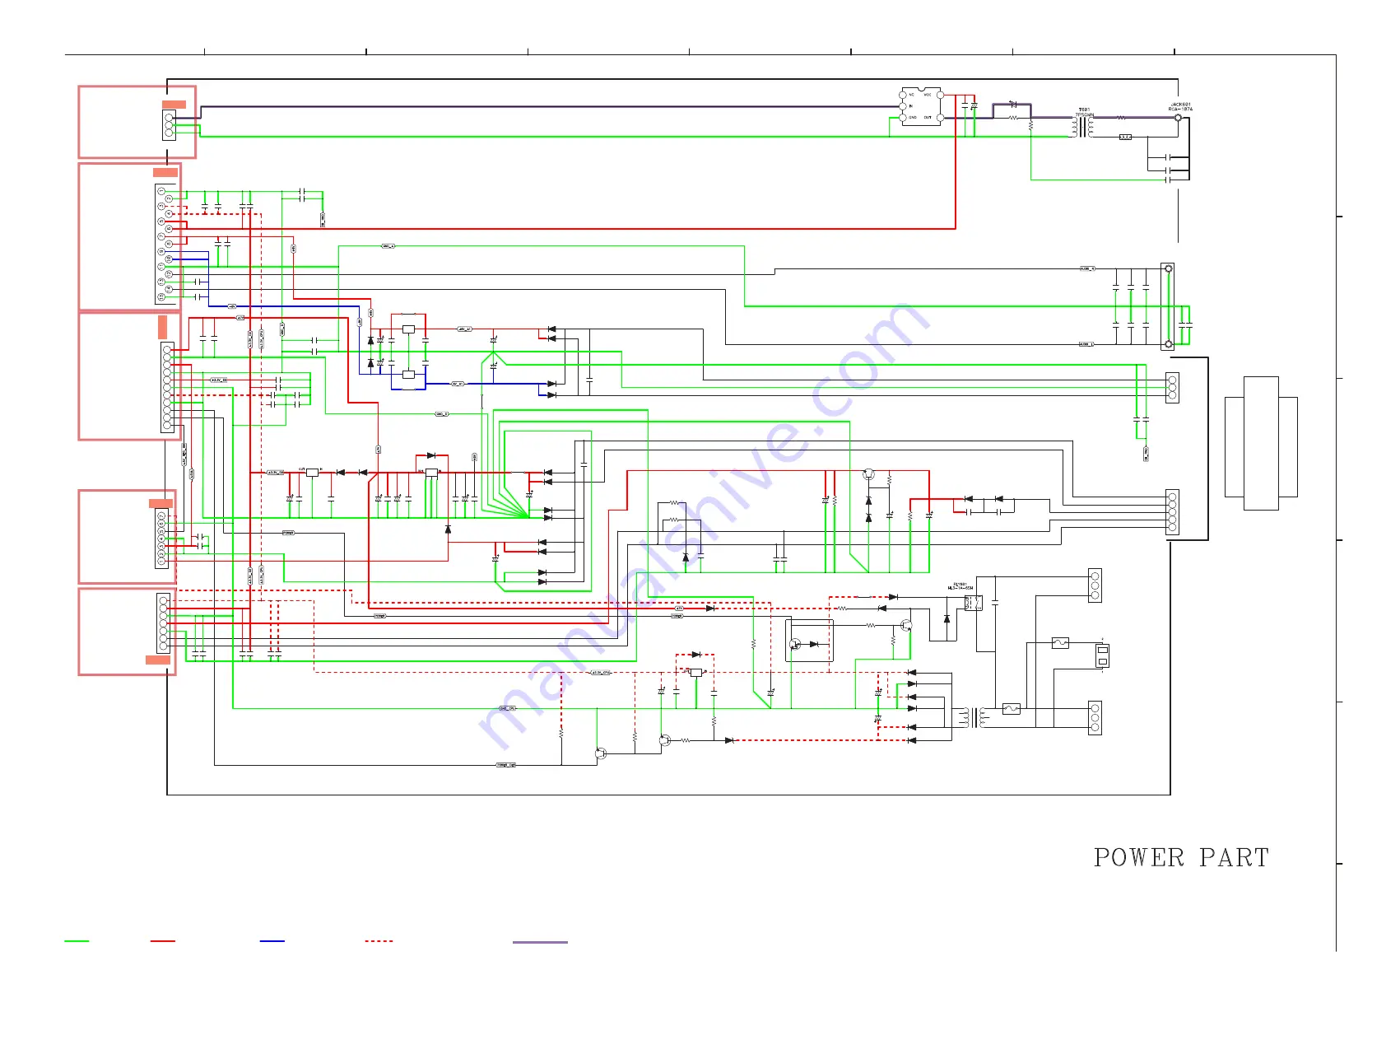Click the three-pin connector above the fuse outlet

[x=1095, y=585]
